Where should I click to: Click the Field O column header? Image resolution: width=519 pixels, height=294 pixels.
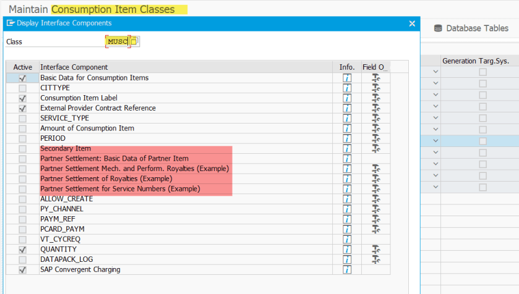coord(375,67)
